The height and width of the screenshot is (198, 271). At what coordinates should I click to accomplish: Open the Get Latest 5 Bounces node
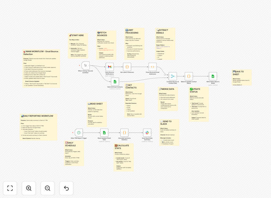(x=127, y=67)
